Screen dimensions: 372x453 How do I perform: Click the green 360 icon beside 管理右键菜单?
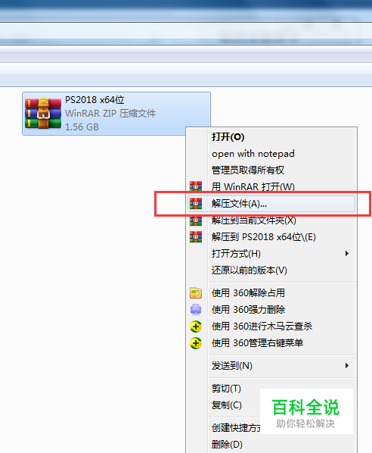click(196, 343)
